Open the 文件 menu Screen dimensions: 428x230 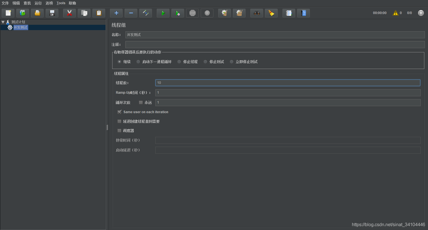pos(5,3)
